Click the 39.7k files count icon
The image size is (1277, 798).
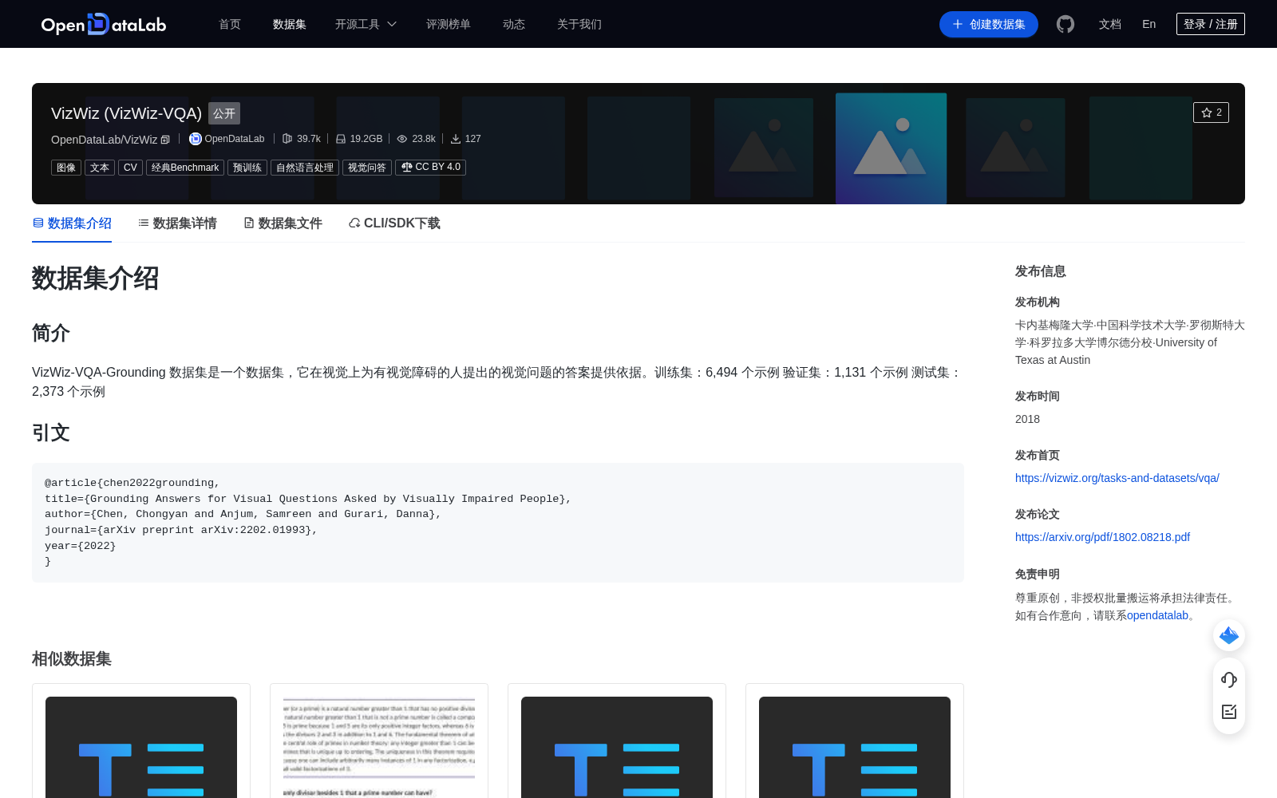click(287, 139)
